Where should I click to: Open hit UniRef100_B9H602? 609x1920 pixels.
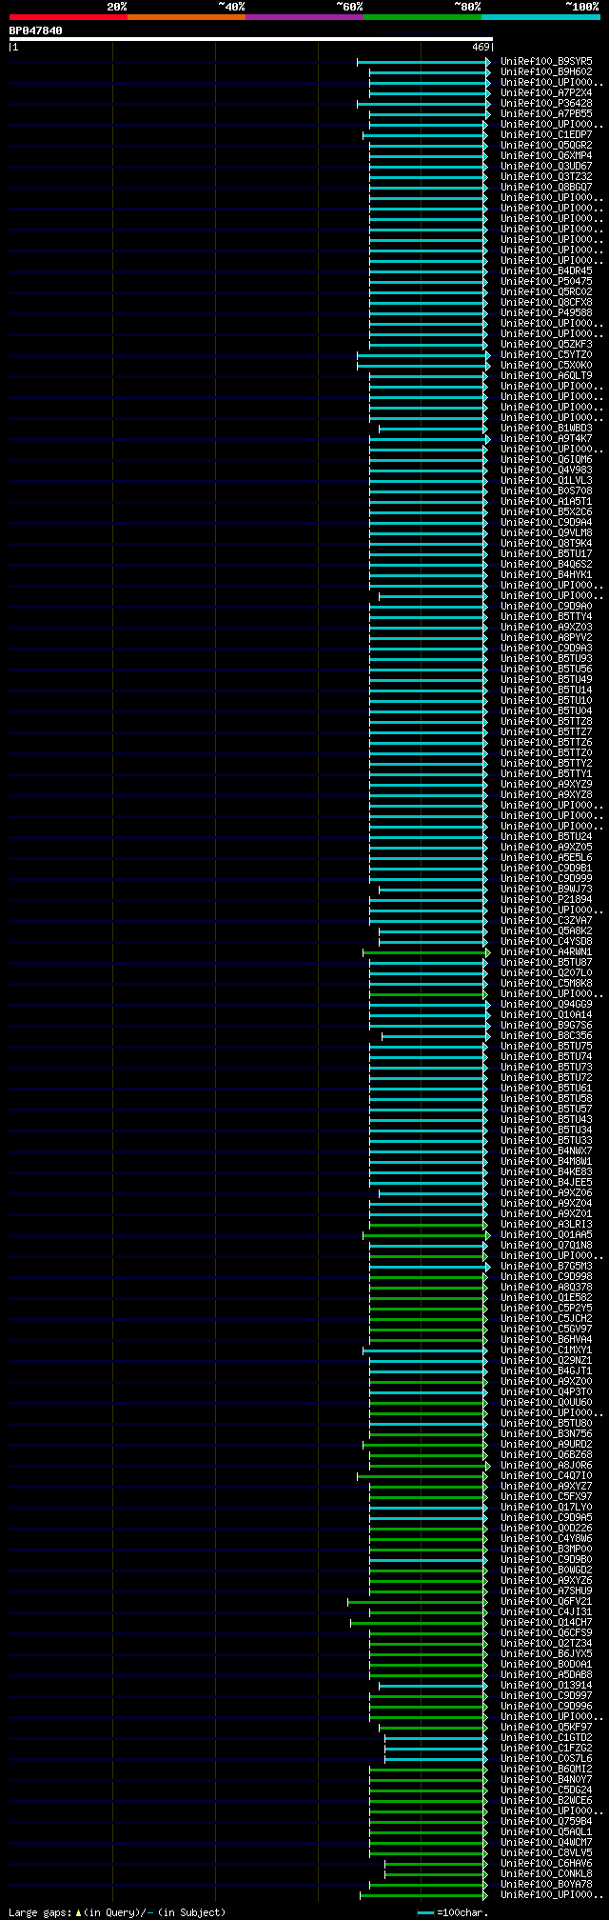[546, 71]
